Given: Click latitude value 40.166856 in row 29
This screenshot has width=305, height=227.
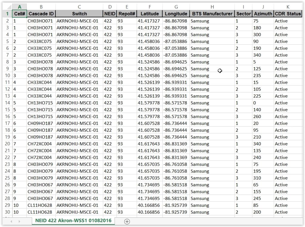Looking at the screenshot, I should coord(150,205).
